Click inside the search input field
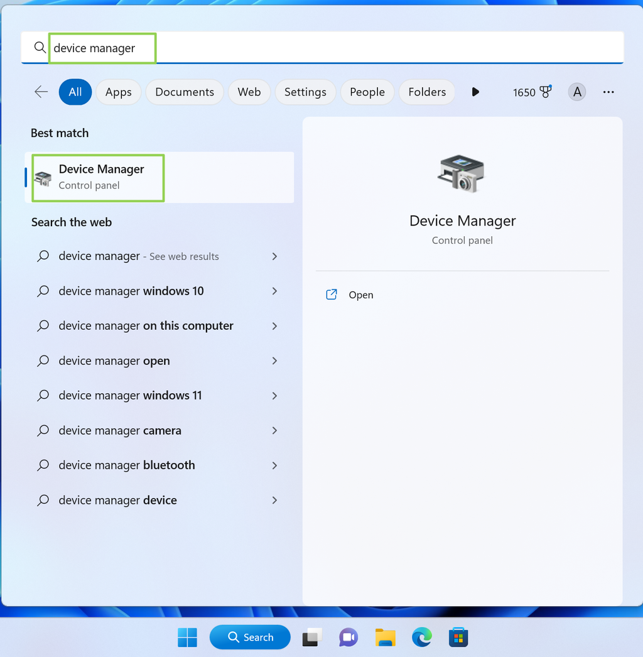 point(102,47)
